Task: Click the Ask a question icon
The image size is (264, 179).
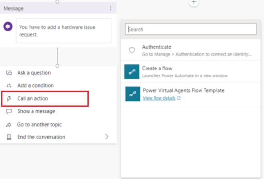Action: click(9, 73)
